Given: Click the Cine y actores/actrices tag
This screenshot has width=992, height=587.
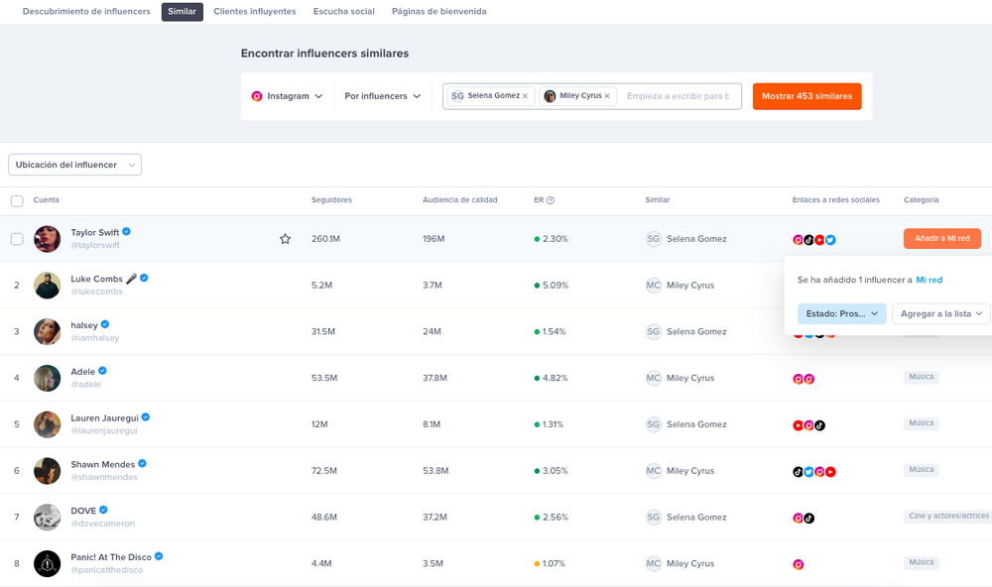Looking at the screenshot, I should click(x=948, y=517).
